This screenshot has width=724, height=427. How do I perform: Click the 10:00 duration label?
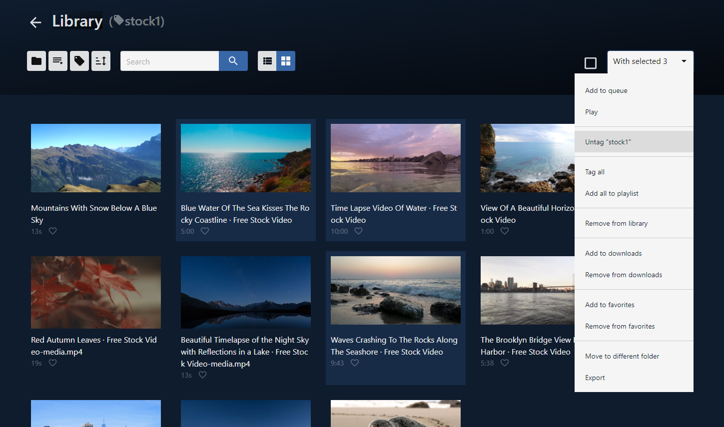tap(339, 231)
